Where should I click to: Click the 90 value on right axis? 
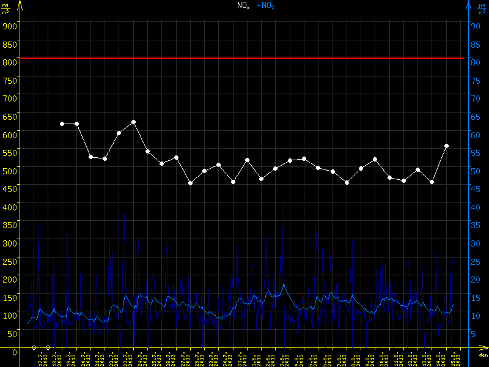tap(474, 26)
